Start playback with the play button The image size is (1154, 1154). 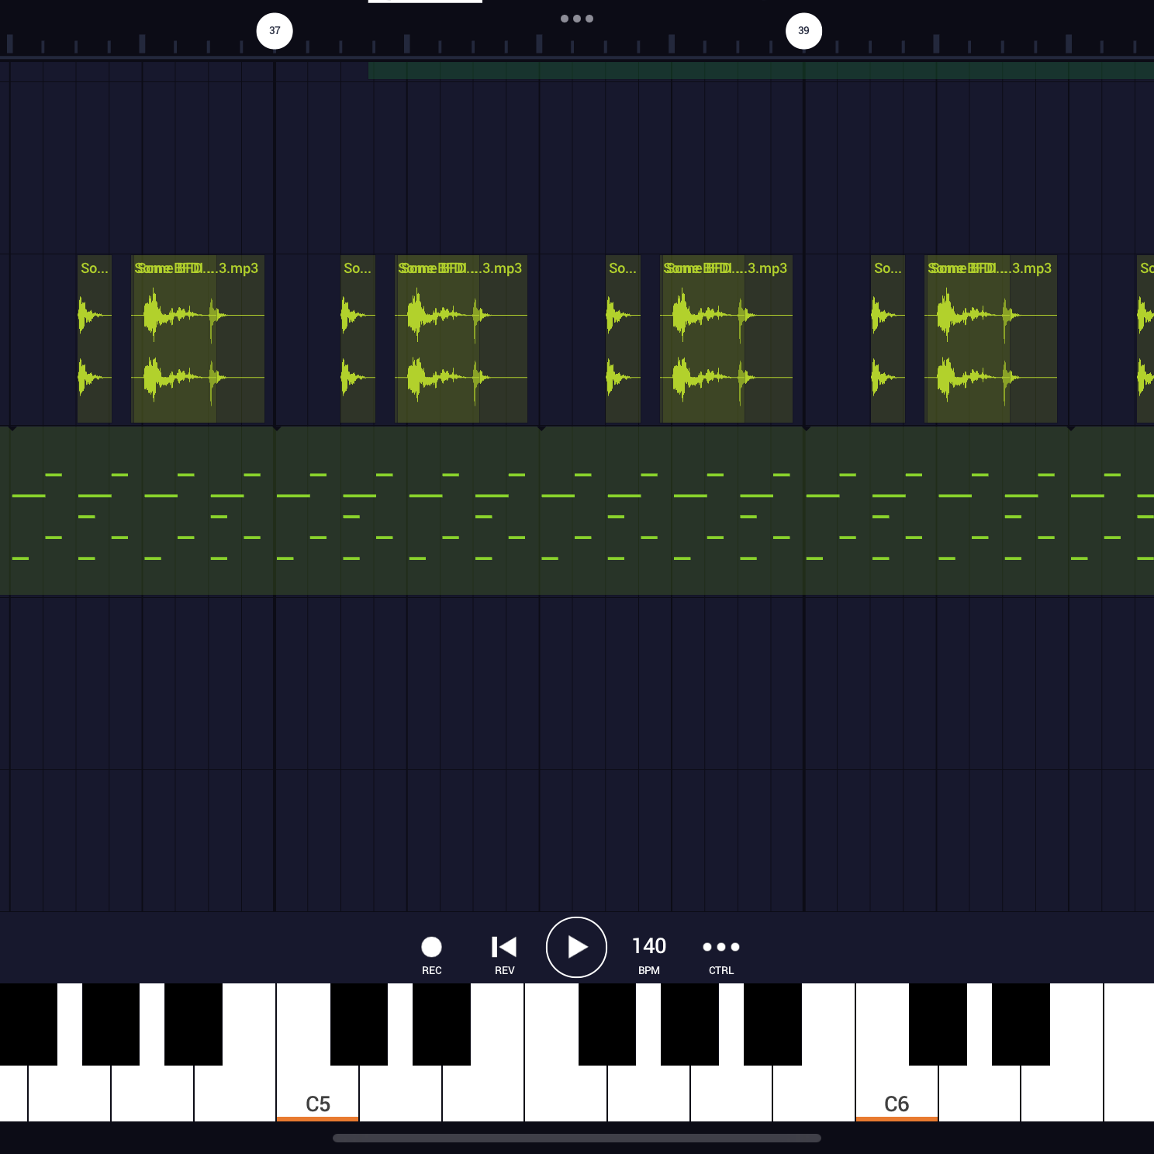pyautogui.click(x=576, y=947)
